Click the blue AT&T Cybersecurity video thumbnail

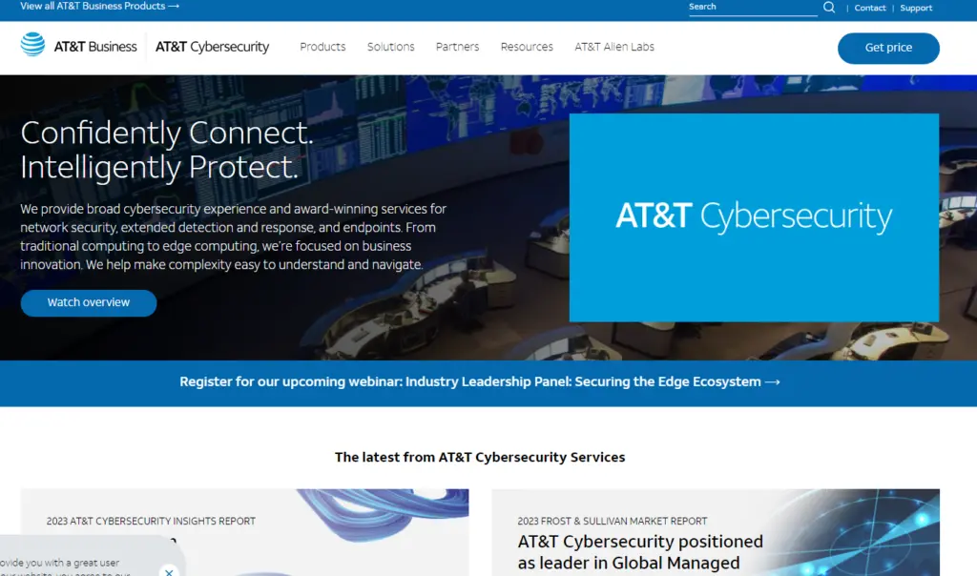point(754,217)
